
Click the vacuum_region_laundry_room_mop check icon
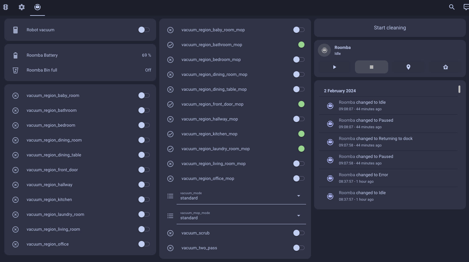click(x=170, y=149)
